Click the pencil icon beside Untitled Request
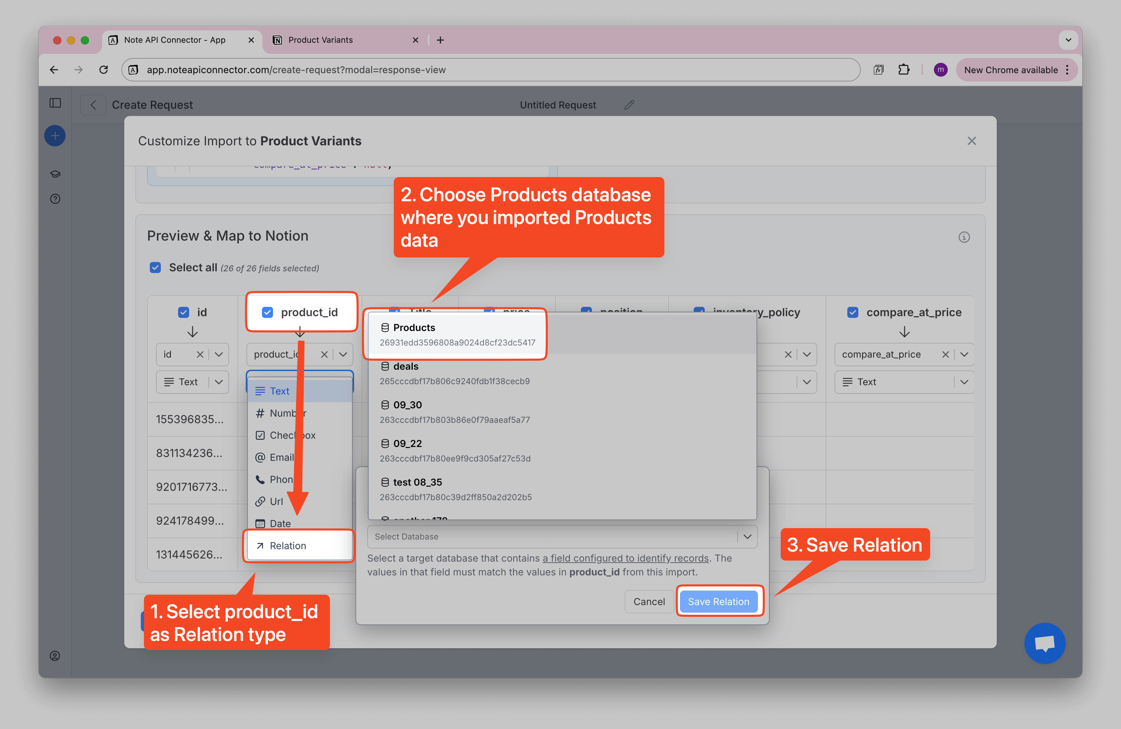 click(x=629, y=105)
